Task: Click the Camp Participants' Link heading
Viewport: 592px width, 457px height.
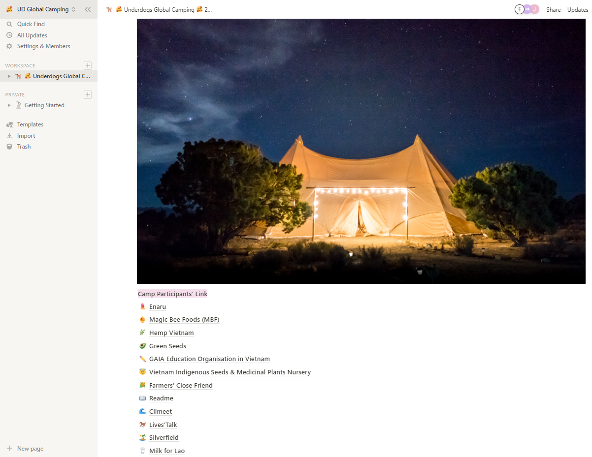Action: pos(172,294)
